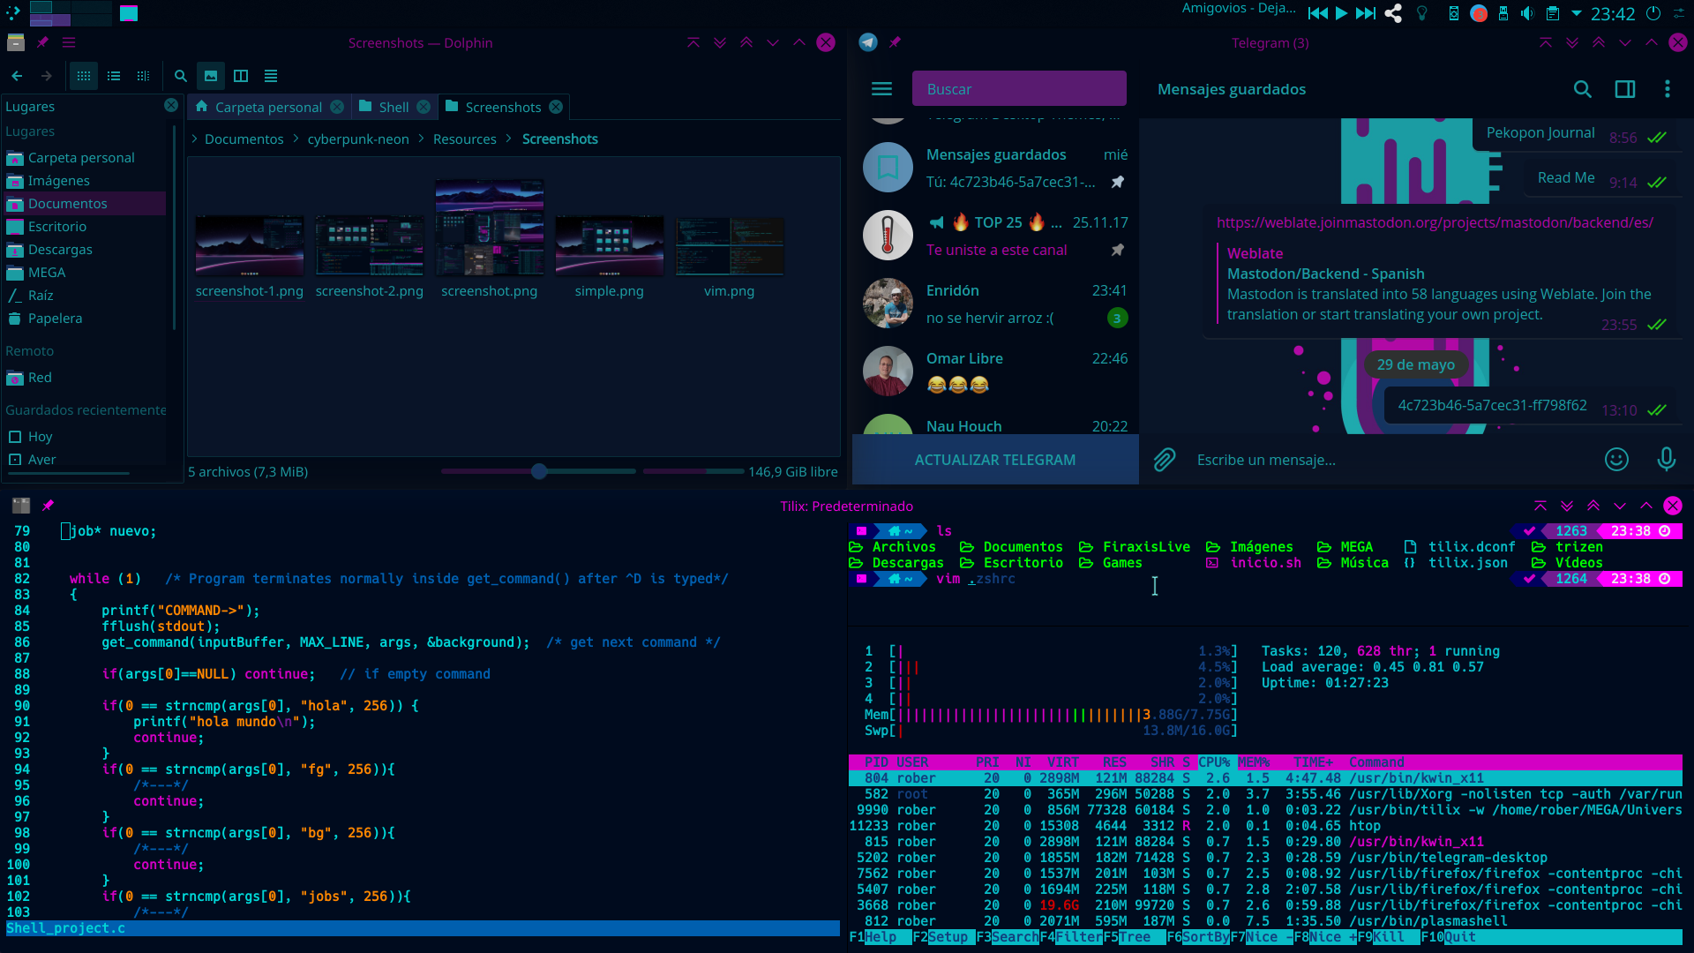Toggle Telegram right info side panel
Viewport: 1694px width, 953px height.
pyautogui.click(x=1625, y=89)
